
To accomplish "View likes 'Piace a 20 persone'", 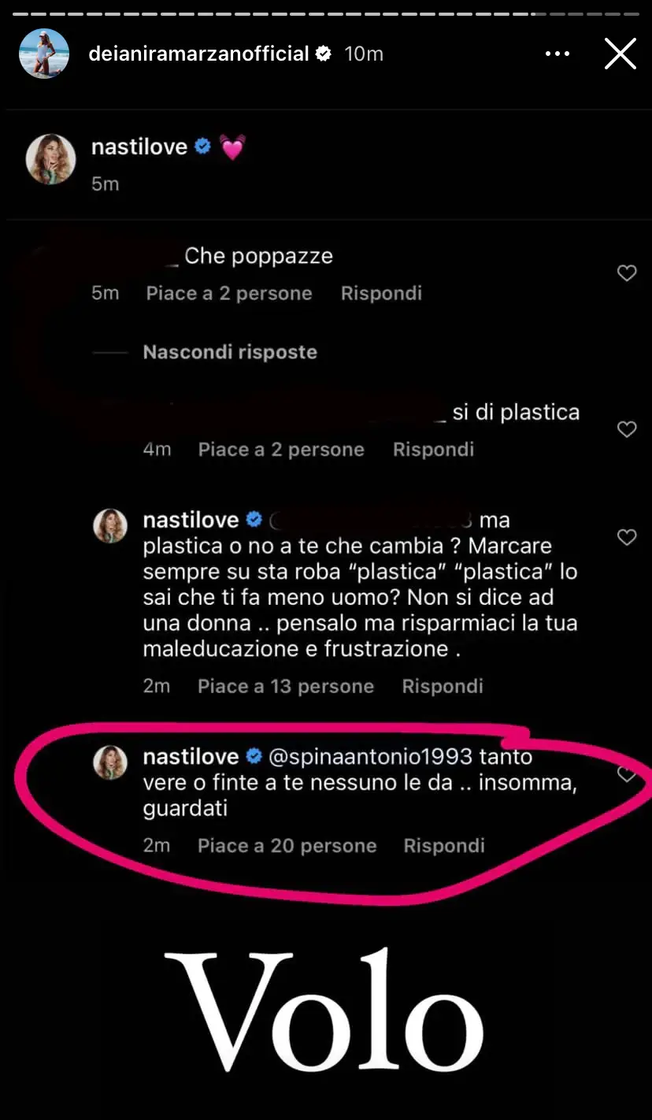I will pyautogui.click(x=287, y=846).
